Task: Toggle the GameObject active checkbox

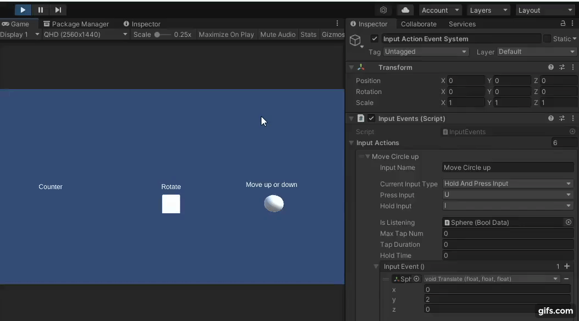Action: (x=375, y=39)
